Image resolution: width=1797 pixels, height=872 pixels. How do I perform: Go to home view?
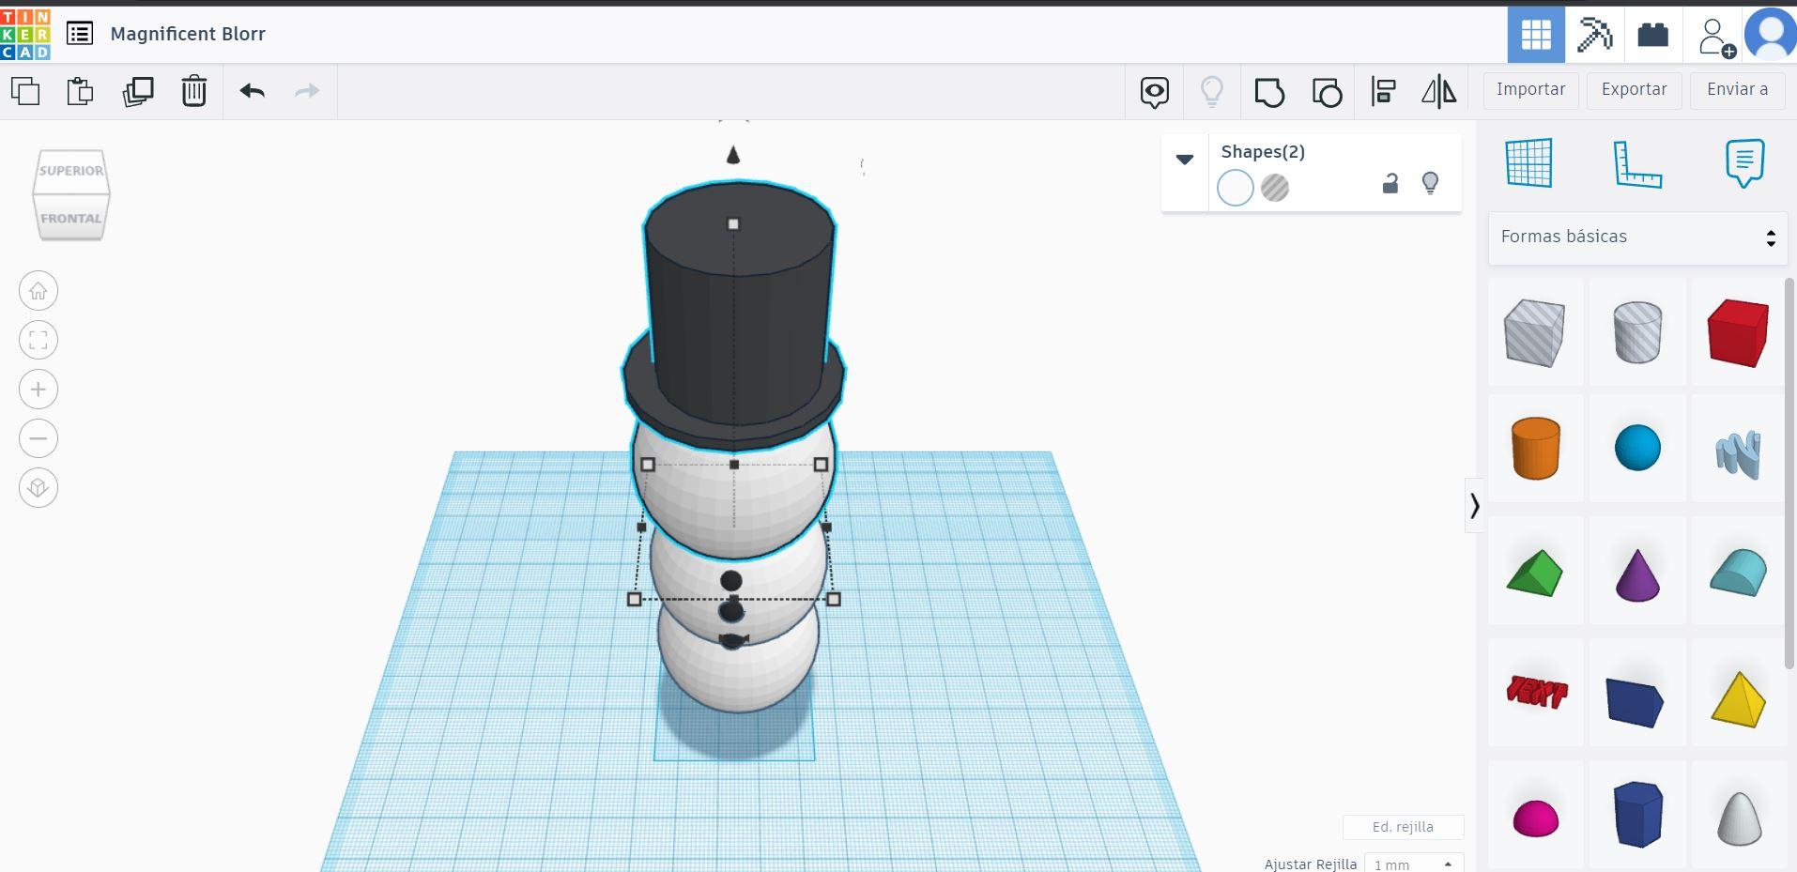pos(38,291)
